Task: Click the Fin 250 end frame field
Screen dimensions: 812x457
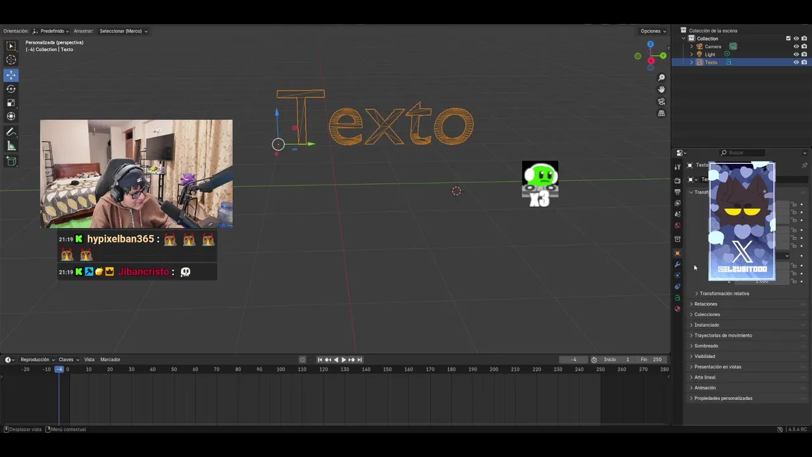Action: click(x=651, y=360)
